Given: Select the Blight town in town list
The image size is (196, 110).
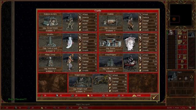Looking at the screenshot, I should [191, 35].
